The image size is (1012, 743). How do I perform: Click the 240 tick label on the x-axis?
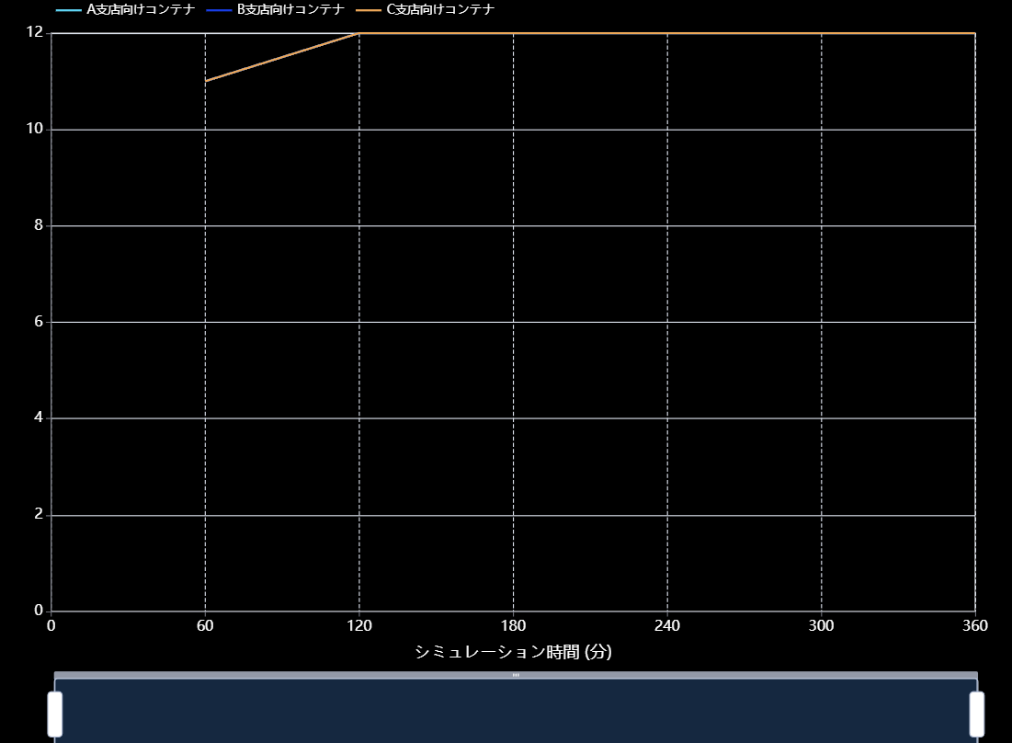[x=667, y=626]
